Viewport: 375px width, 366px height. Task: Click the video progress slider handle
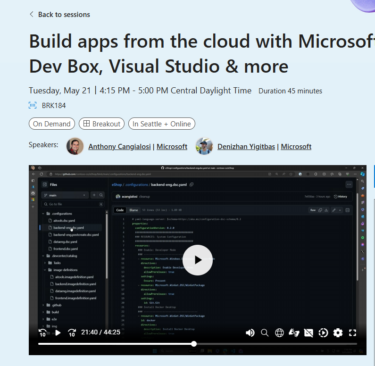coord(194,344)
